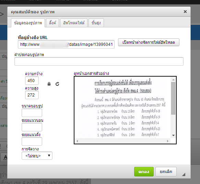This screenshot has height=184, width=200.
Task: Click preview horizontal scroll right arrow
Action: pyautogui.click(x=168, y=141)
